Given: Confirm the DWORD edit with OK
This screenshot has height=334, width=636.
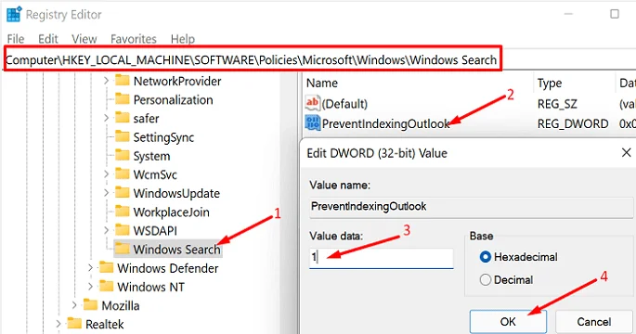Looking at the screenshot, I should (x=508, y=322).
